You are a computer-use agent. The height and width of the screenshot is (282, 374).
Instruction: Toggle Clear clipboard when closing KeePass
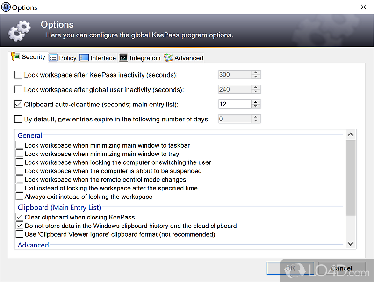tap(20, 217)
